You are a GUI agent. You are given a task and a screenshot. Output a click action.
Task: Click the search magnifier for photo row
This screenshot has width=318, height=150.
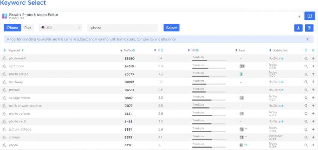coord(306,145)
